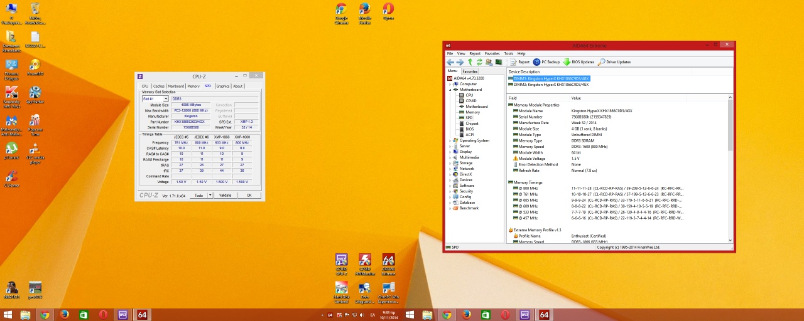Click the OK button in CPU-Z
The image size is (804, 321).
click(249, 196)
